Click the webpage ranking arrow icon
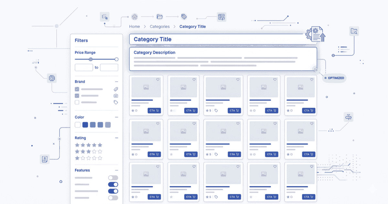The width and height of the screenshot is (388, 204). [221, 17]
